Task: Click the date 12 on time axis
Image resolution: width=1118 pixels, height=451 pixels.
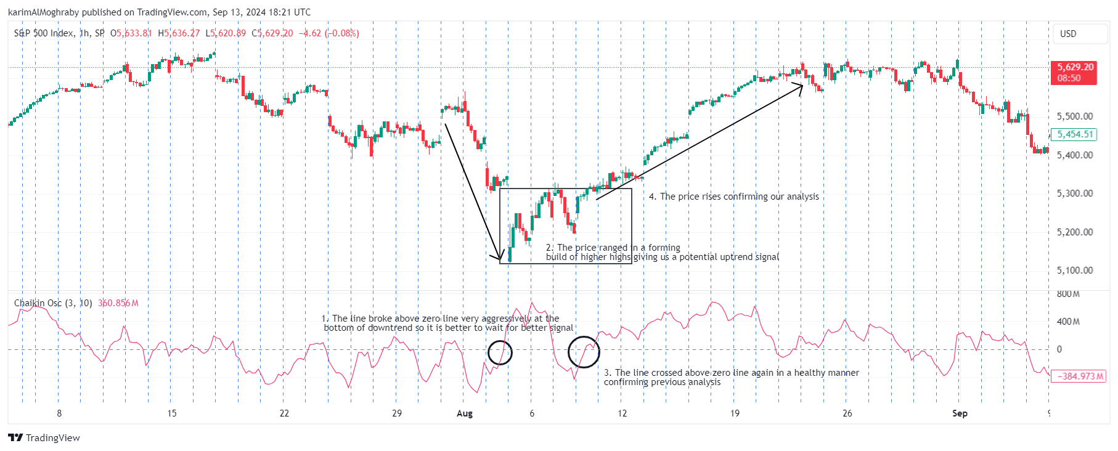Action: tap(622, 413)
